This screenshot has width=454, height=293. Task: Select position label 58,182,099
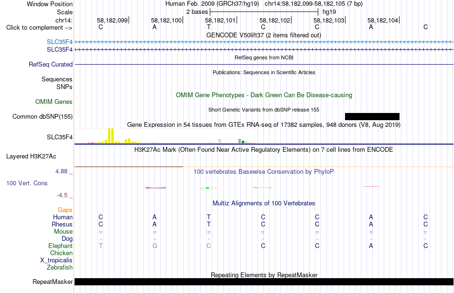pyautogui.click(x=112, y=20)
